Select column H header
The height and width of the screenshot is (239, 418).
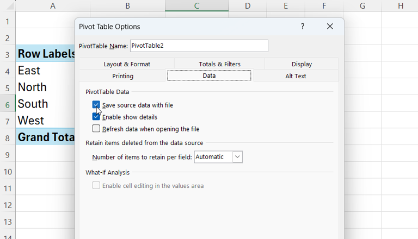coord(400,5)
